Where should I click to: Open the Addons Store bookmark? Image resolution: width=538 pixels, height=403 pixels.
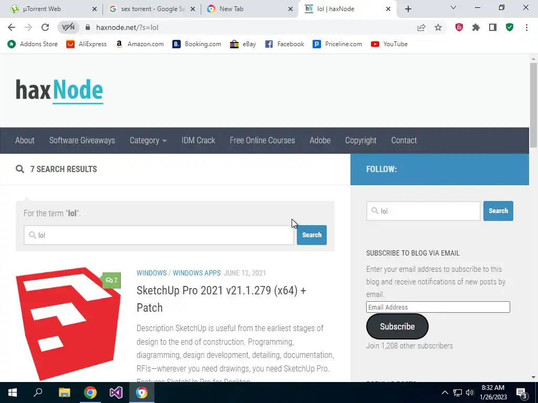[32, 44]
